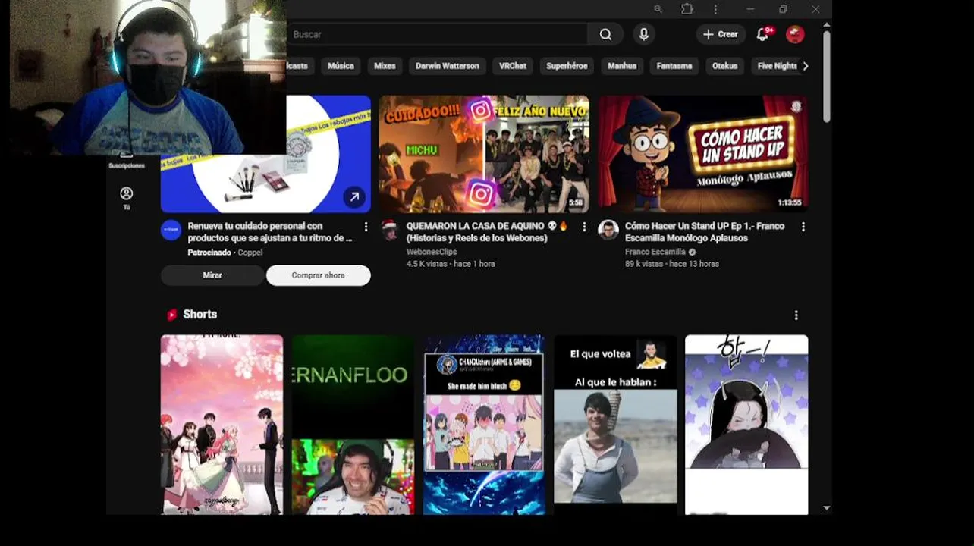Click the scrollbar up arrow
The width and height of the screenshot is (974, 546).
(x=826, y=25)
